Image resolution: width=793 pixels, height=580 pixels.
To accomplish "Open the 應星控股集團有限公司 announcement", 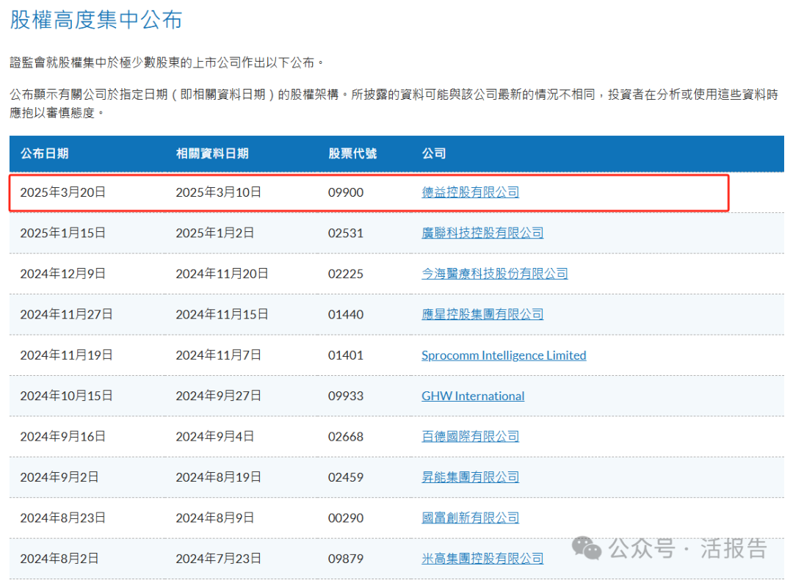I will point(482,314).
